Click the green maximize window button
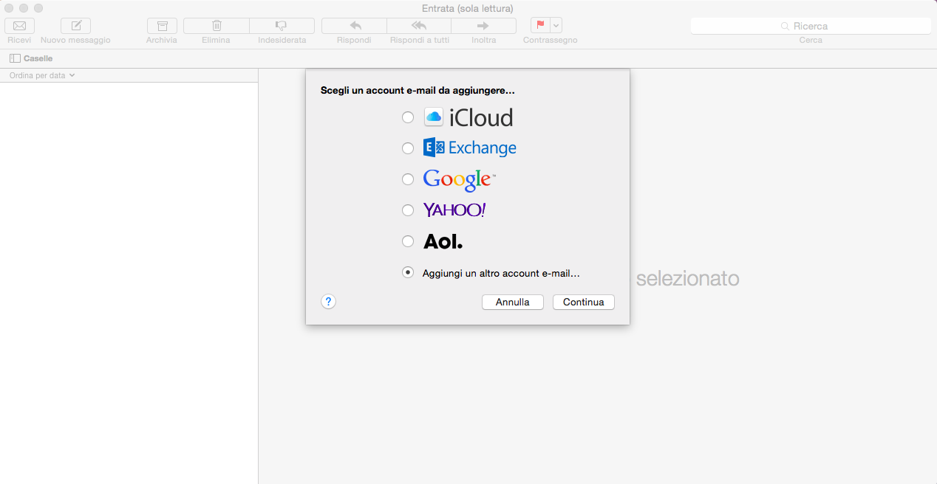 click(38, 8)
